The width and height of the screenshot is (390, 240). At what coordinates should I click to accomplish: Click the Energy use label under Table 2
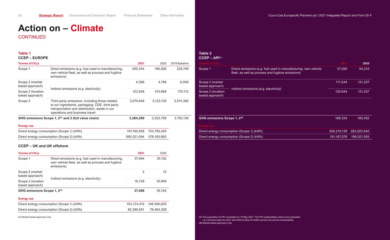pyautogui.click(x=206, y=126)
